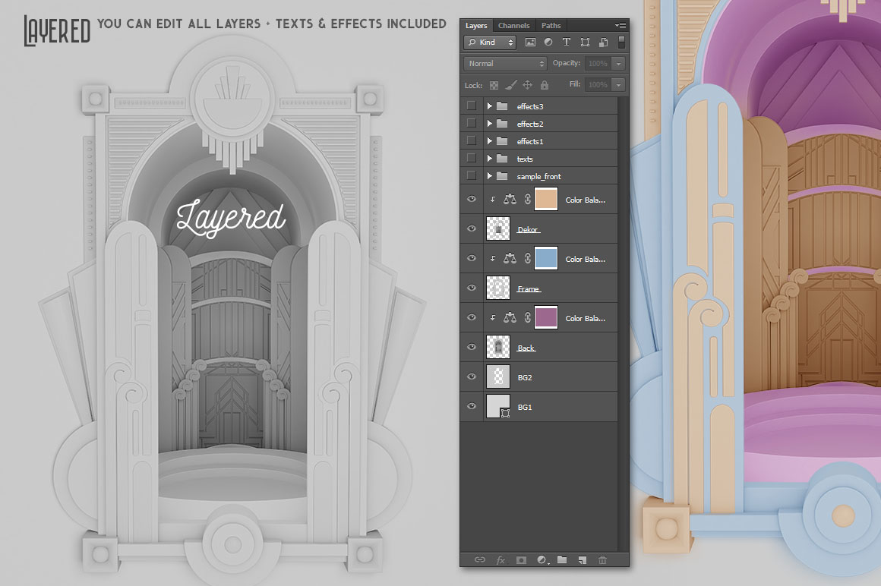
Task: Click the purple Color Balance mask swatch
Action: pos(546,318)
